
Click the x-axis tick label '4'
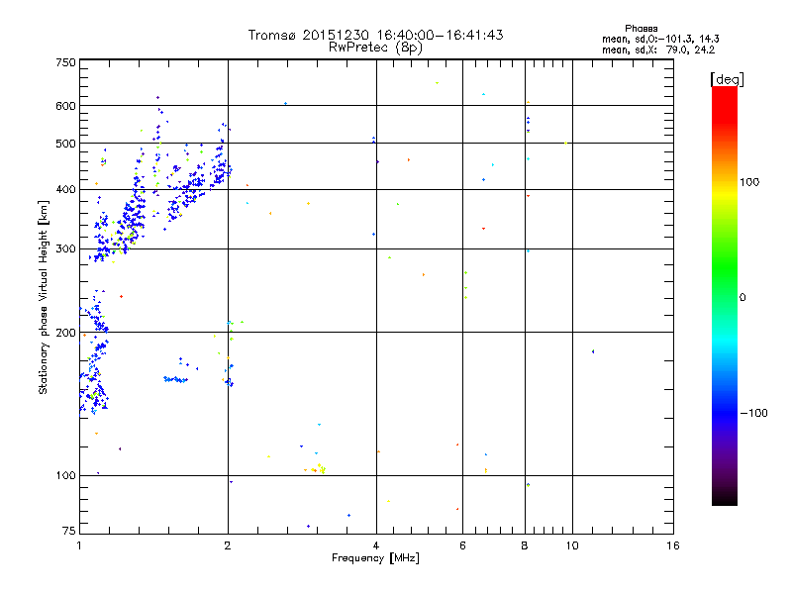coord(376,545)
